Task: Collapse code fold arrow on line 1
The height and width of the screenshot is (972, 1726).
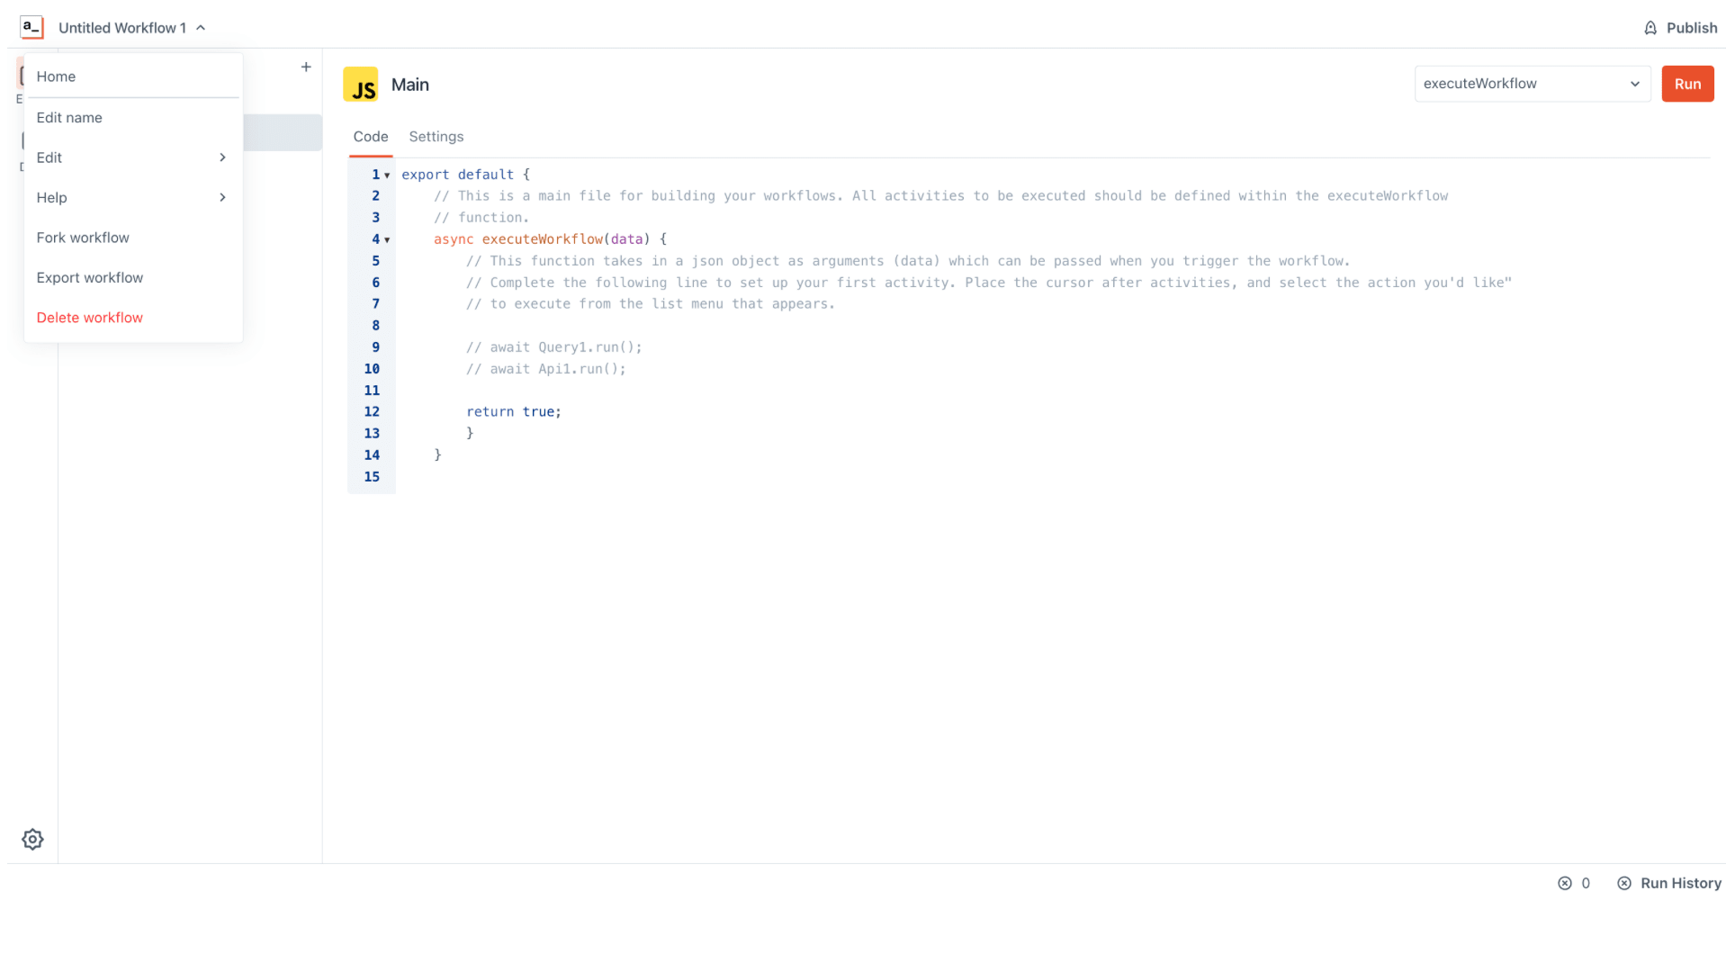Action: click(x=387, y=175)
